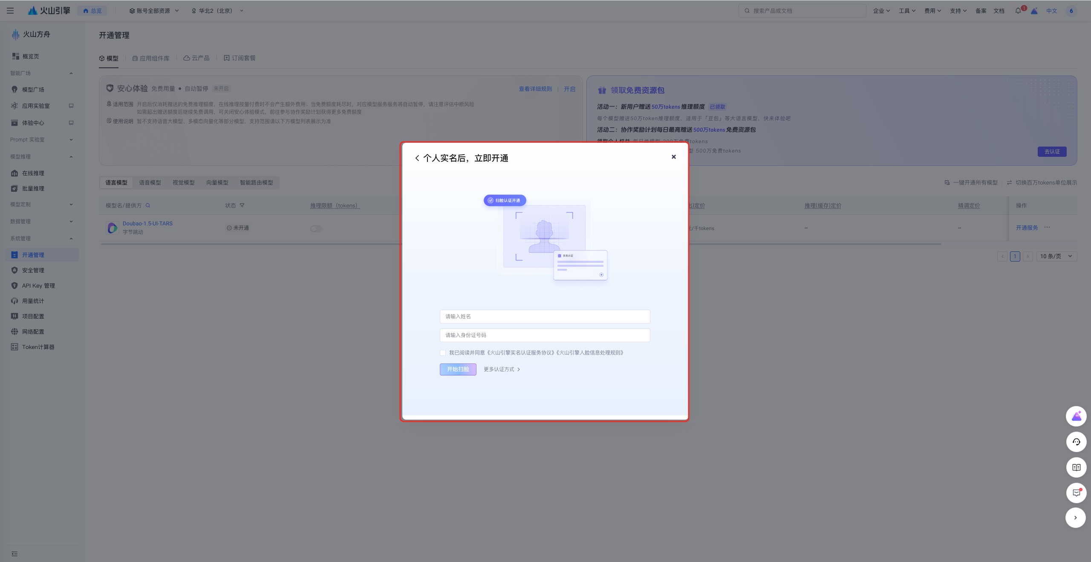
Task: Switch to the 云产品 tab
Action: [196, 58]
